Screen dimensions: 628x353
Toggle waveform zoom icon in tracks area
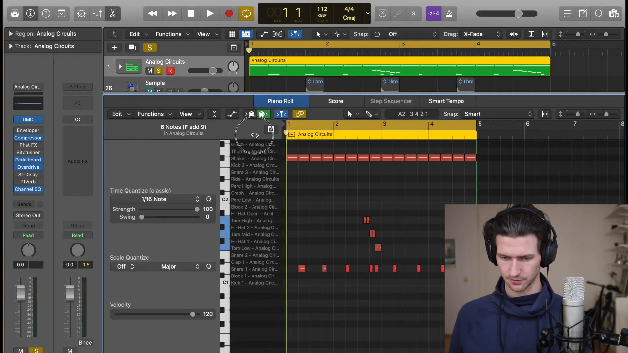514,34
